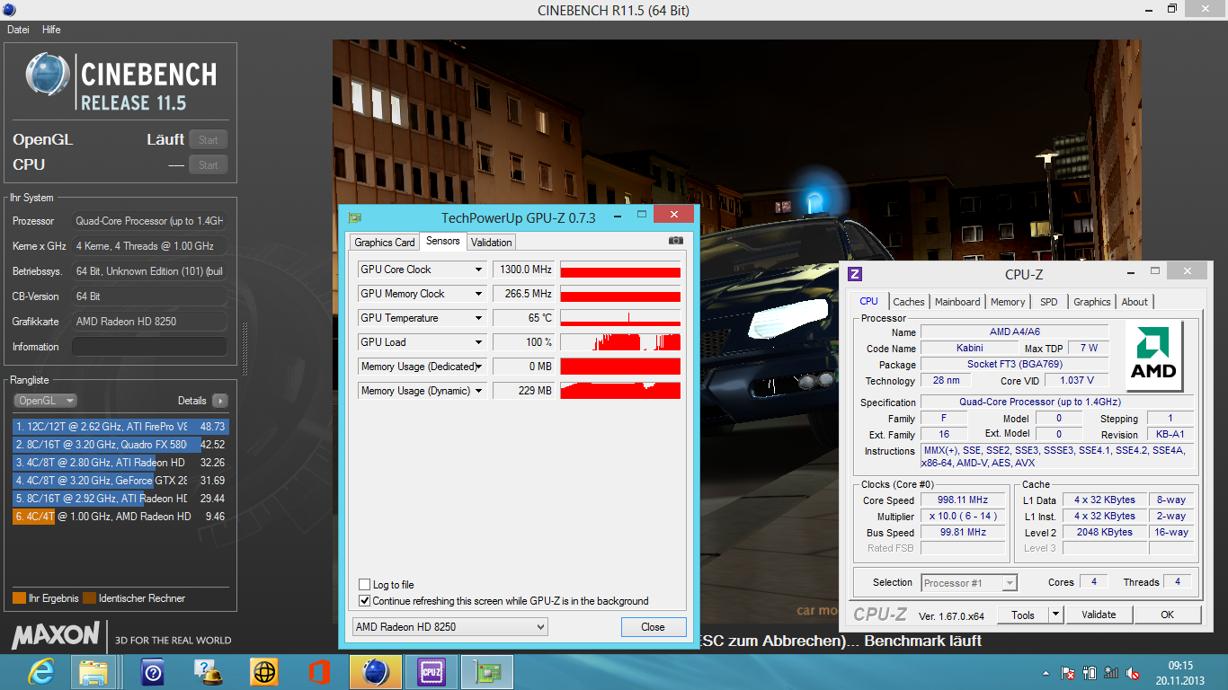Switch to Cinebench via its taskbar icon

(x=376, y=671)
